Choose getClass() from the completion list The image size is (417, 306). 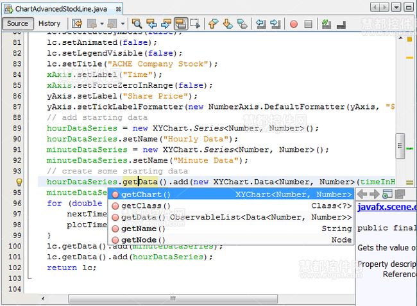pyautogui.click(x=231, y=206)
